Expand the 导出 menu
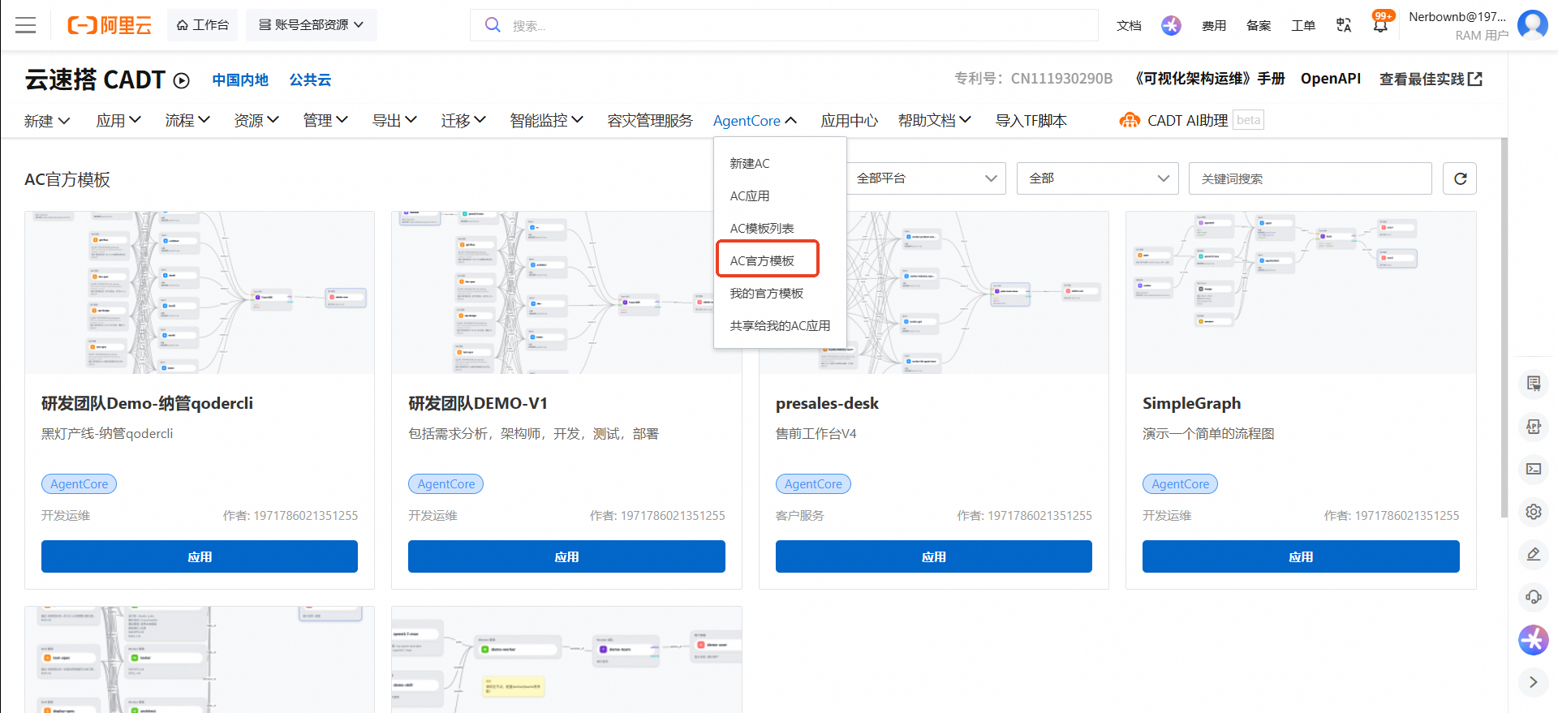1558x713 pixels. 394,121
